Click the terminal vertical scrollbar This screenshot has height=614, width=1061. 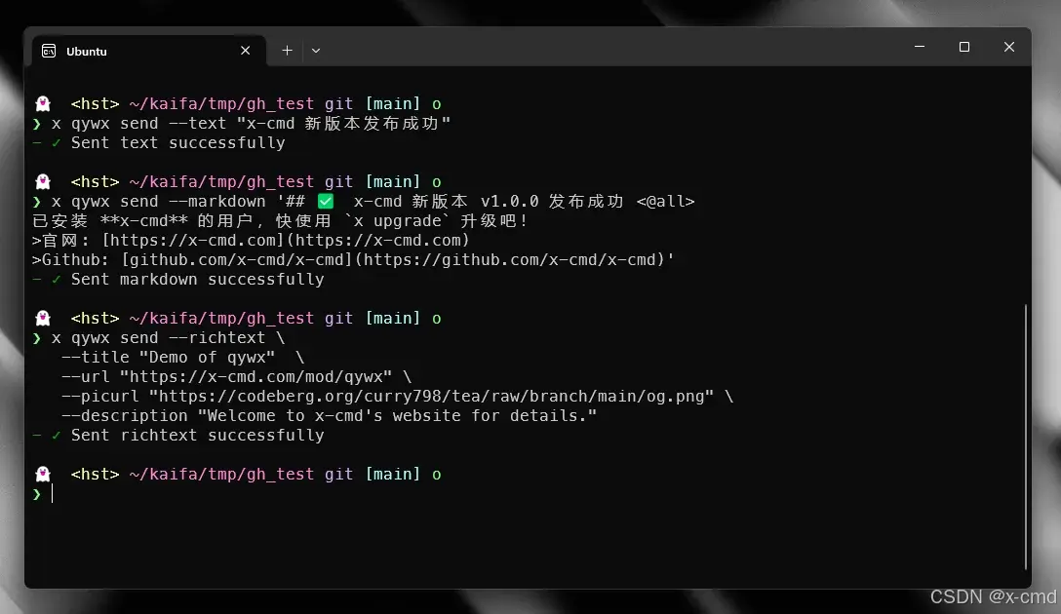[1026, 437]
